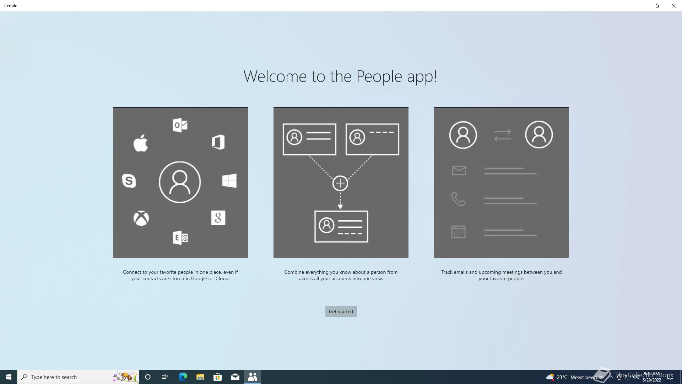Click the Xbox logo icon
The image size is (682, 384).
click(141, 218)
